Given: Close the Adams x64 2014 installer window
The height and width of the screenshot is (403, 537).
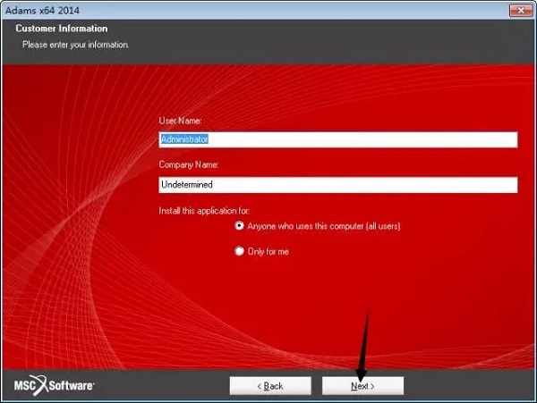Looking at the screenshot, I should pyautogui.click(x=521, y=11).
